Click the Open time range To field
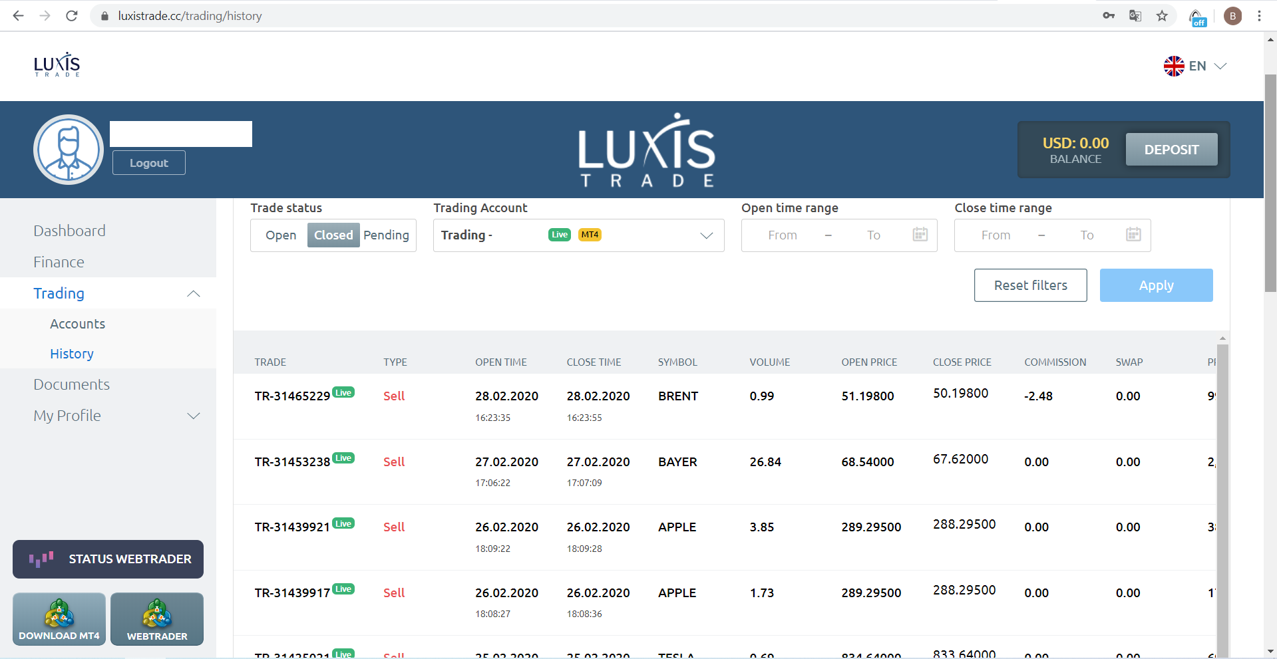1277x659 pixels. click(x=874, y=235)
